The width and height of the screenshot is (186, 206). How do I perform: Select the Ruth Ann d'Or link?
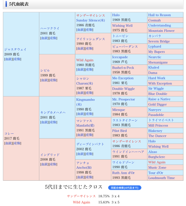pos(123,173)
